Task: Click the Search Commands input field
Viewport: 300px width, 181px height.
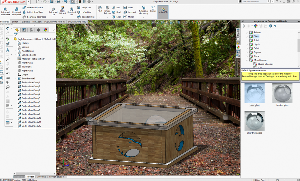Action: pyautogui.click(x=255, y=1)
